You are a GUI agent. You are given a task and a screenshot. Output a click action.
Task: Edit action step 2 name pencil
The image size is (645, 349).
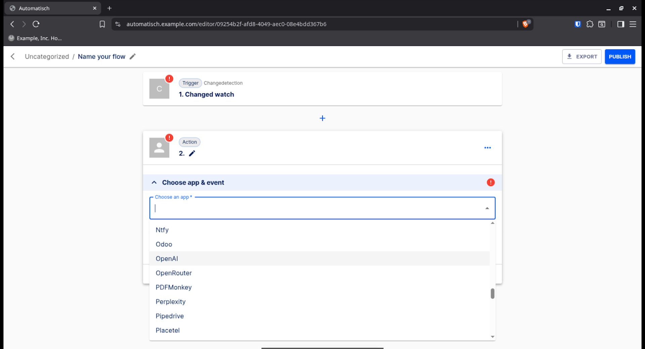(192, 153)
